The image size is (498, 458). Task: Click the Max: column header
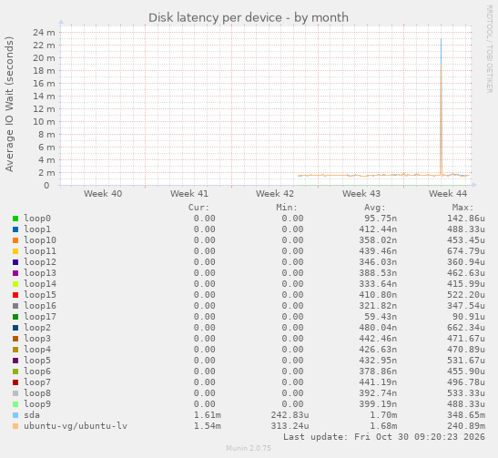pos(462,208)
